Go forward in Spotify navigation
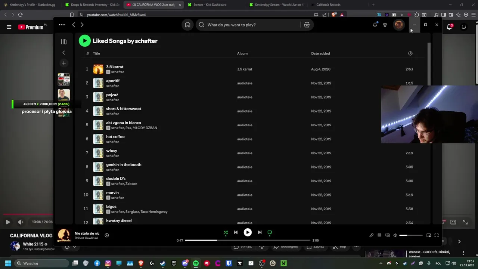This screenshot has height=269, width=478. tap(82, 25)
